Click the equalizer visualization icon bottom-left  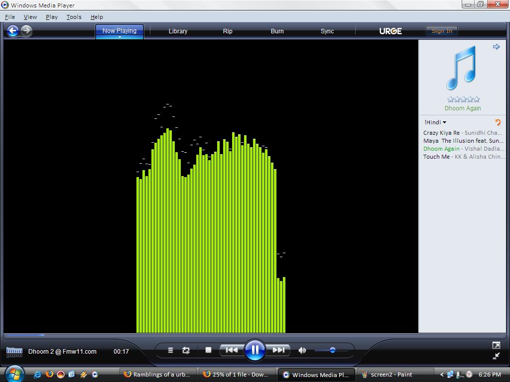(14, 352)
